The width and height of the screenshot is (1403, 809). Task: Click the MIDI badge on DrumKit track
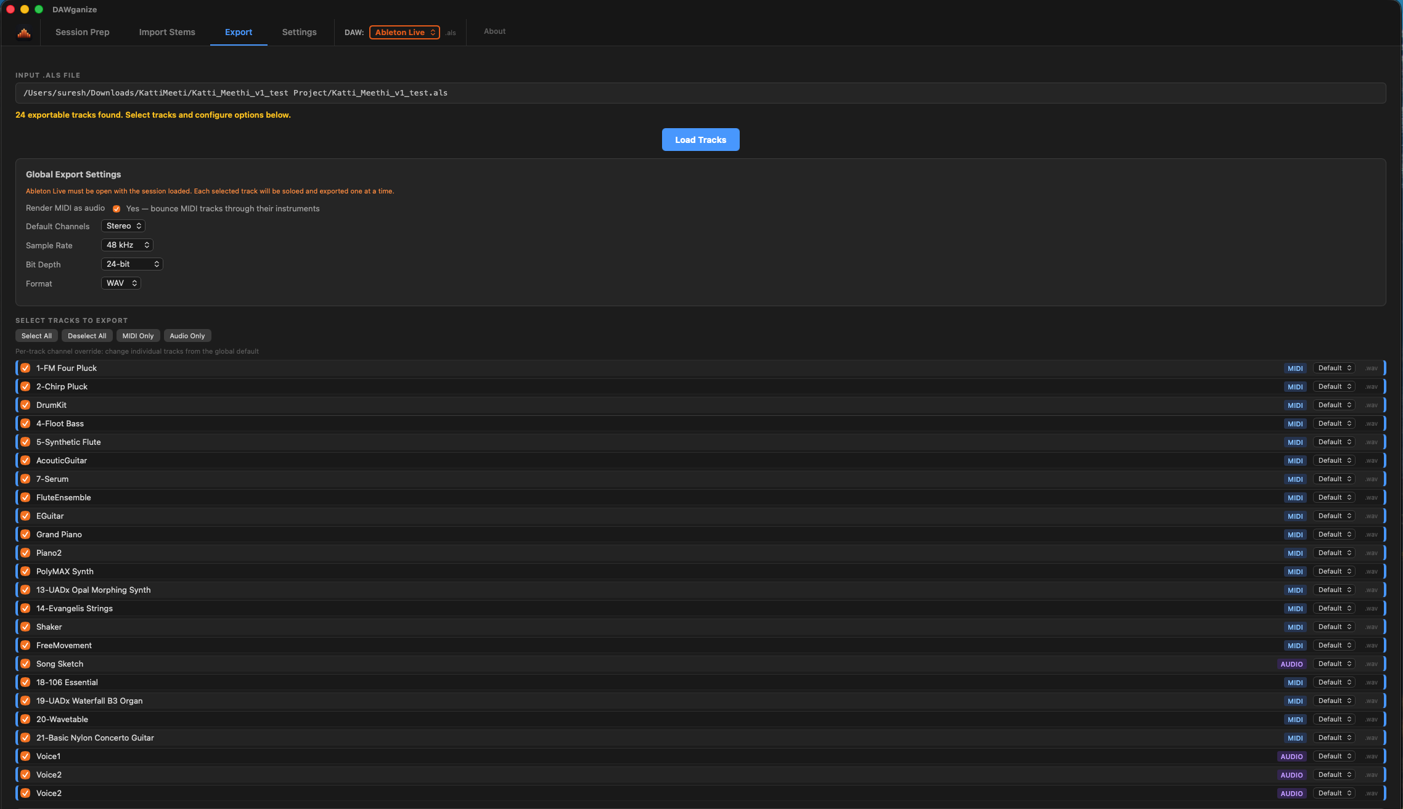click(1295, 405)
